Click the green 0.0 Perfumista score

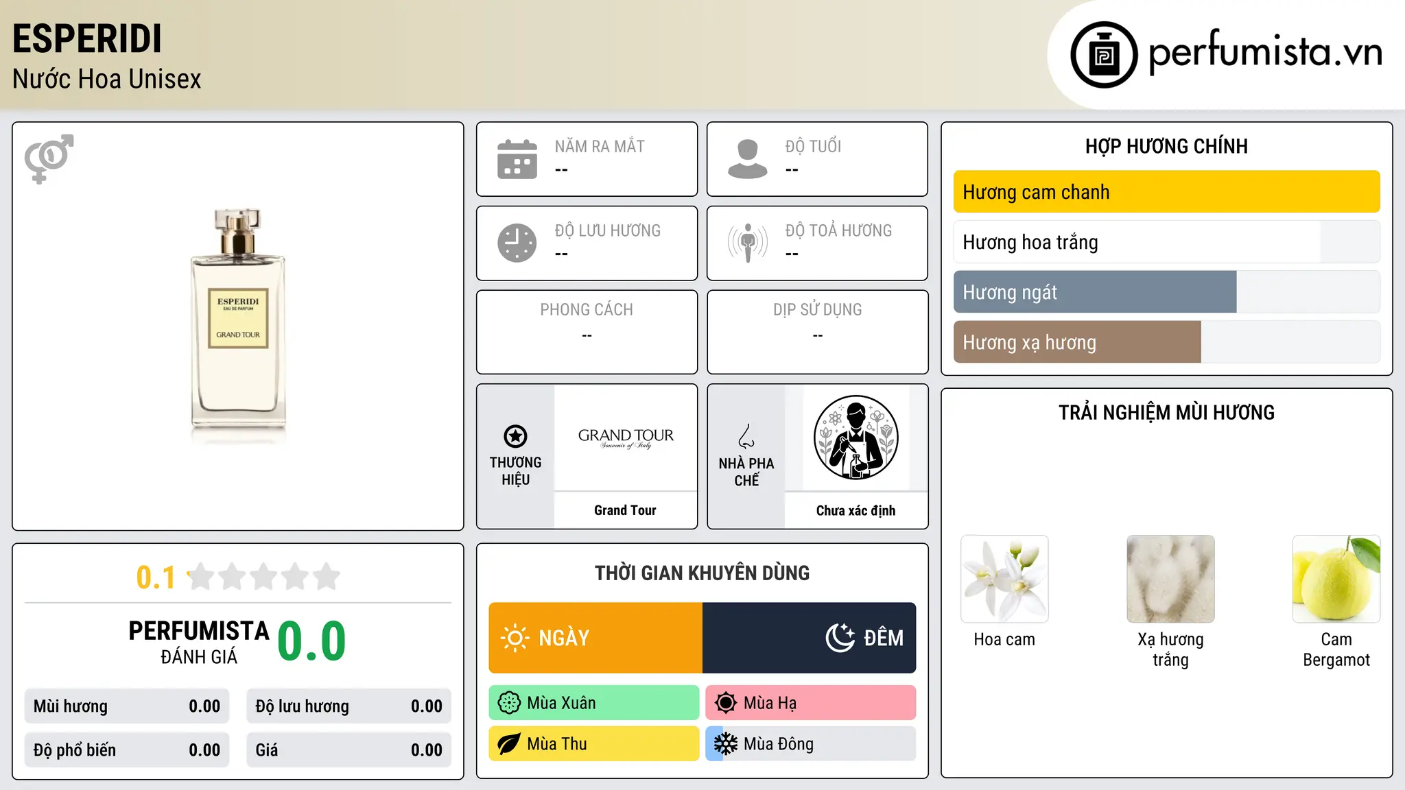click(x=311, y=641)
